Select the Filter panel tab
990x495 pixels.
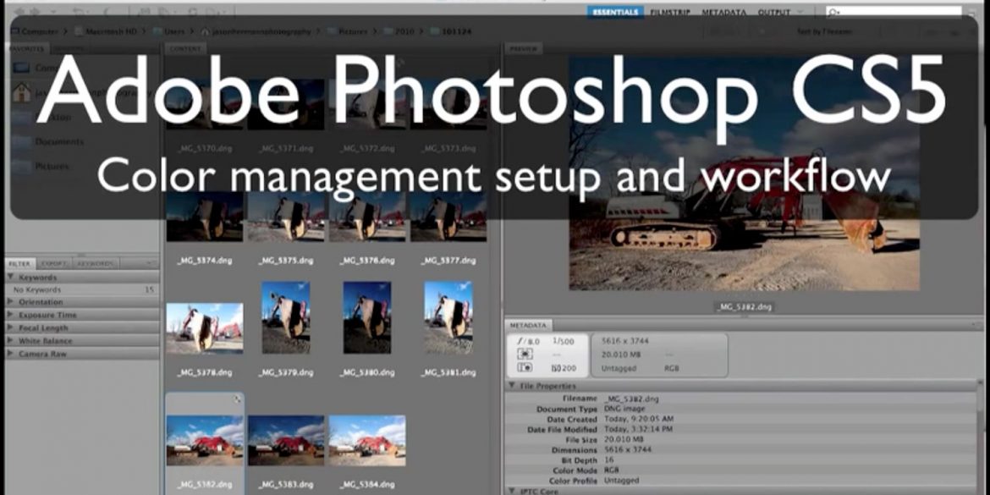click(x=19, y=263)
